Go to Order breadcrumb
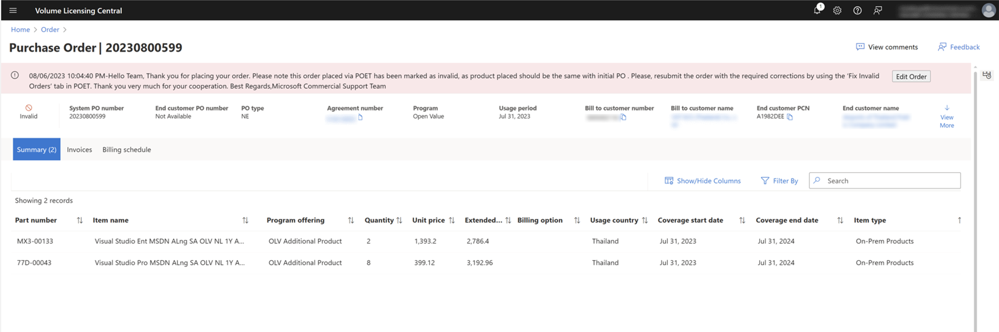The width and height of the screenshot is (999, 332). pos(50,29)
